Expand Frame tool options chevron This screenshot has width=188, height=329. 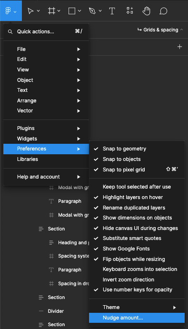point(59,11)
